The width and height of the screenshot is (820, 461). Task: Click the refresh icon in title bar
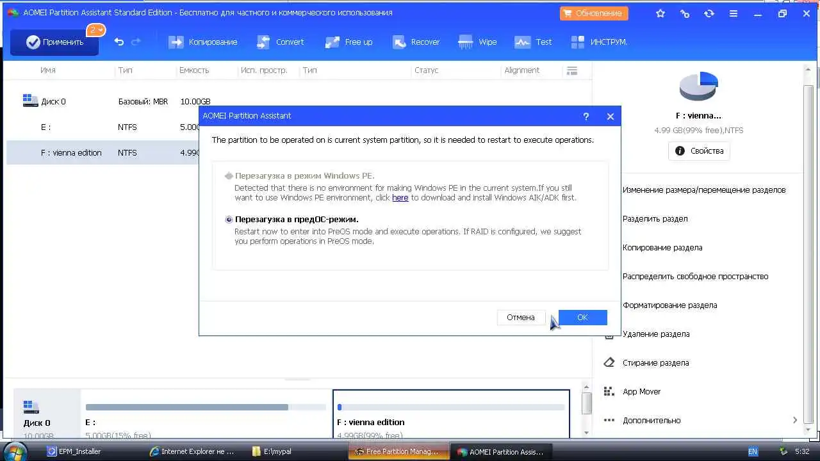point(709,13)
